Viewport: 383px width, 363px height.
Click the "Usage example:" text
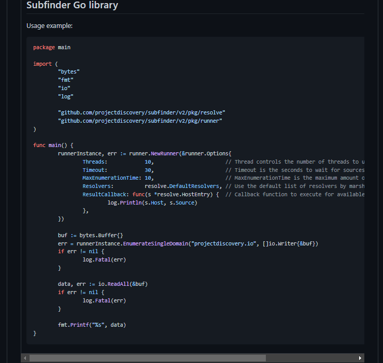pyautogui.click(x=49, y=25)
